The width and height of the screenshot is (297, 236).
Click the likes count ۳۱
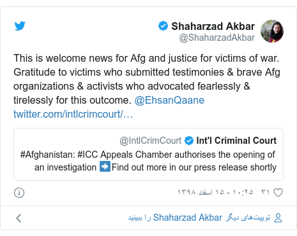click(x=266, y=192)
